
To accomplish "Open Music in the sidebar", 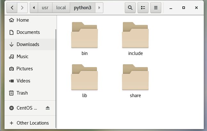I will pos(30,57).
